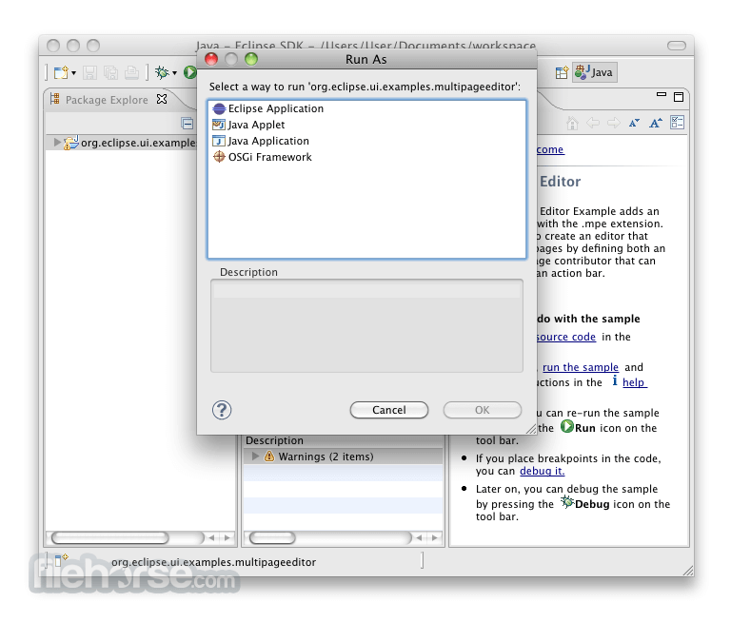Click the green Run toolbar icon

tap(189, 72)
